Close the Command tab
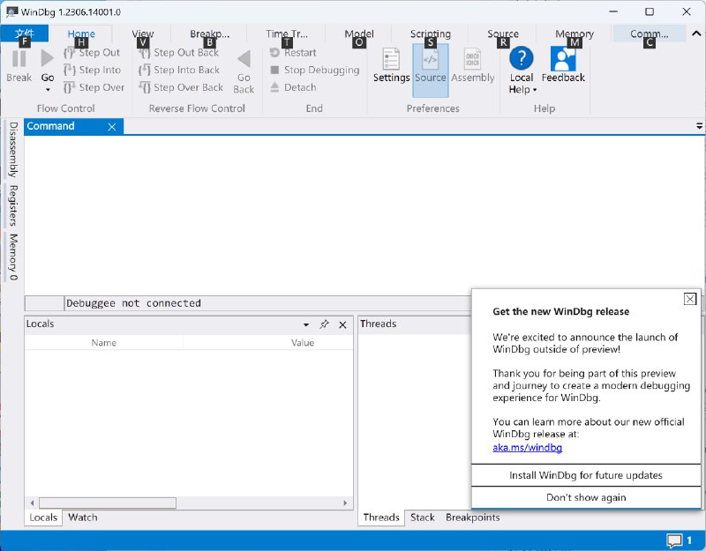Image resolution: width=706 pixels, height=551 pixels. [x=112, y=127]
